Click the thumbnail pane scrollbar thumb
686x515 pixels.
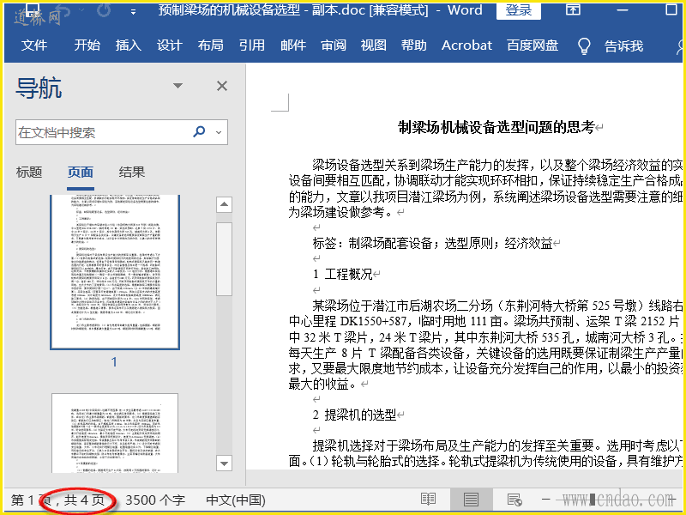click(224, 259)
